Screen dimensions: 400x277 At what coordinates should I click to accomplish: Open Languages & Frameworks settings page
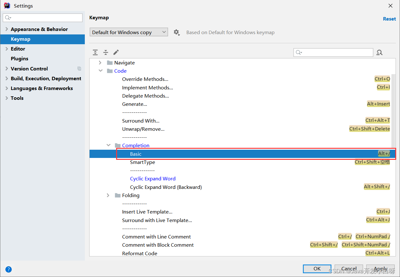click(x=42, y=88)
